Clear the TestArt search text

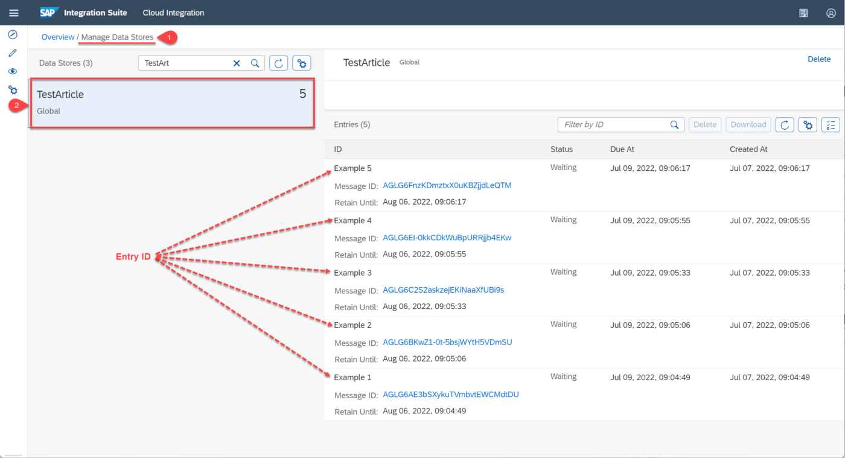237,63
